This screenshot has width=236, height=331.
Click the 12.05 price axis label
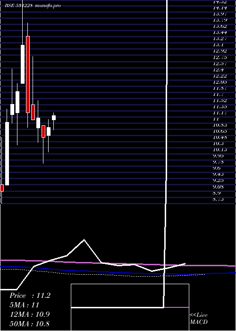click(220, 82)
